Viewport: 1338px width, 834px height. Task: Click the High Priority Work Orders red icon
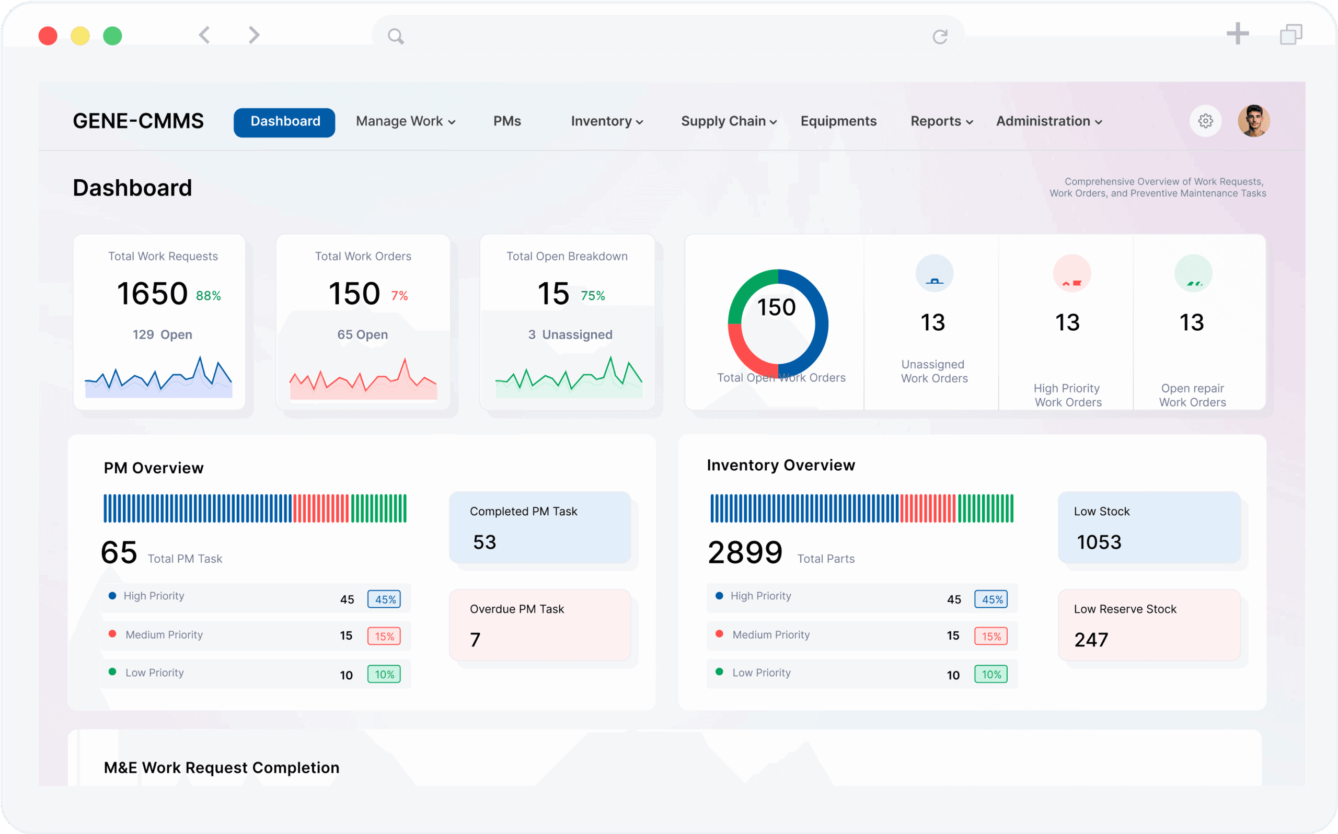tap(1071, 274)
